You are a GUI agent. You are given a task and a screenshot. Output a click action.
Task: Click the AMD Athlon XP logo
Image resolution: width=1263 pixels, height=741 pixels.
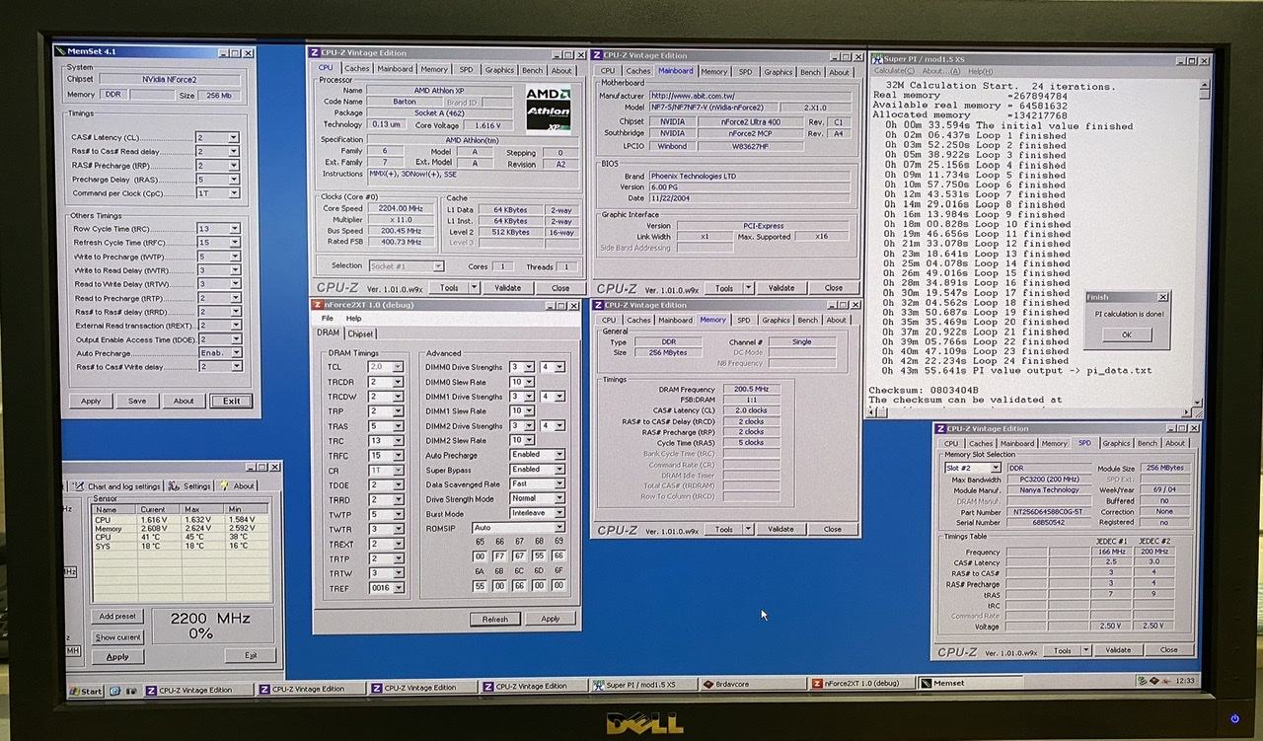548,109
